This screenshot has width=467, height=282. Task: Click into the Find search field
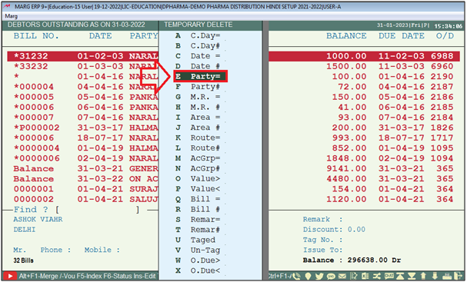pyautogui.click(x=98, y=210)
